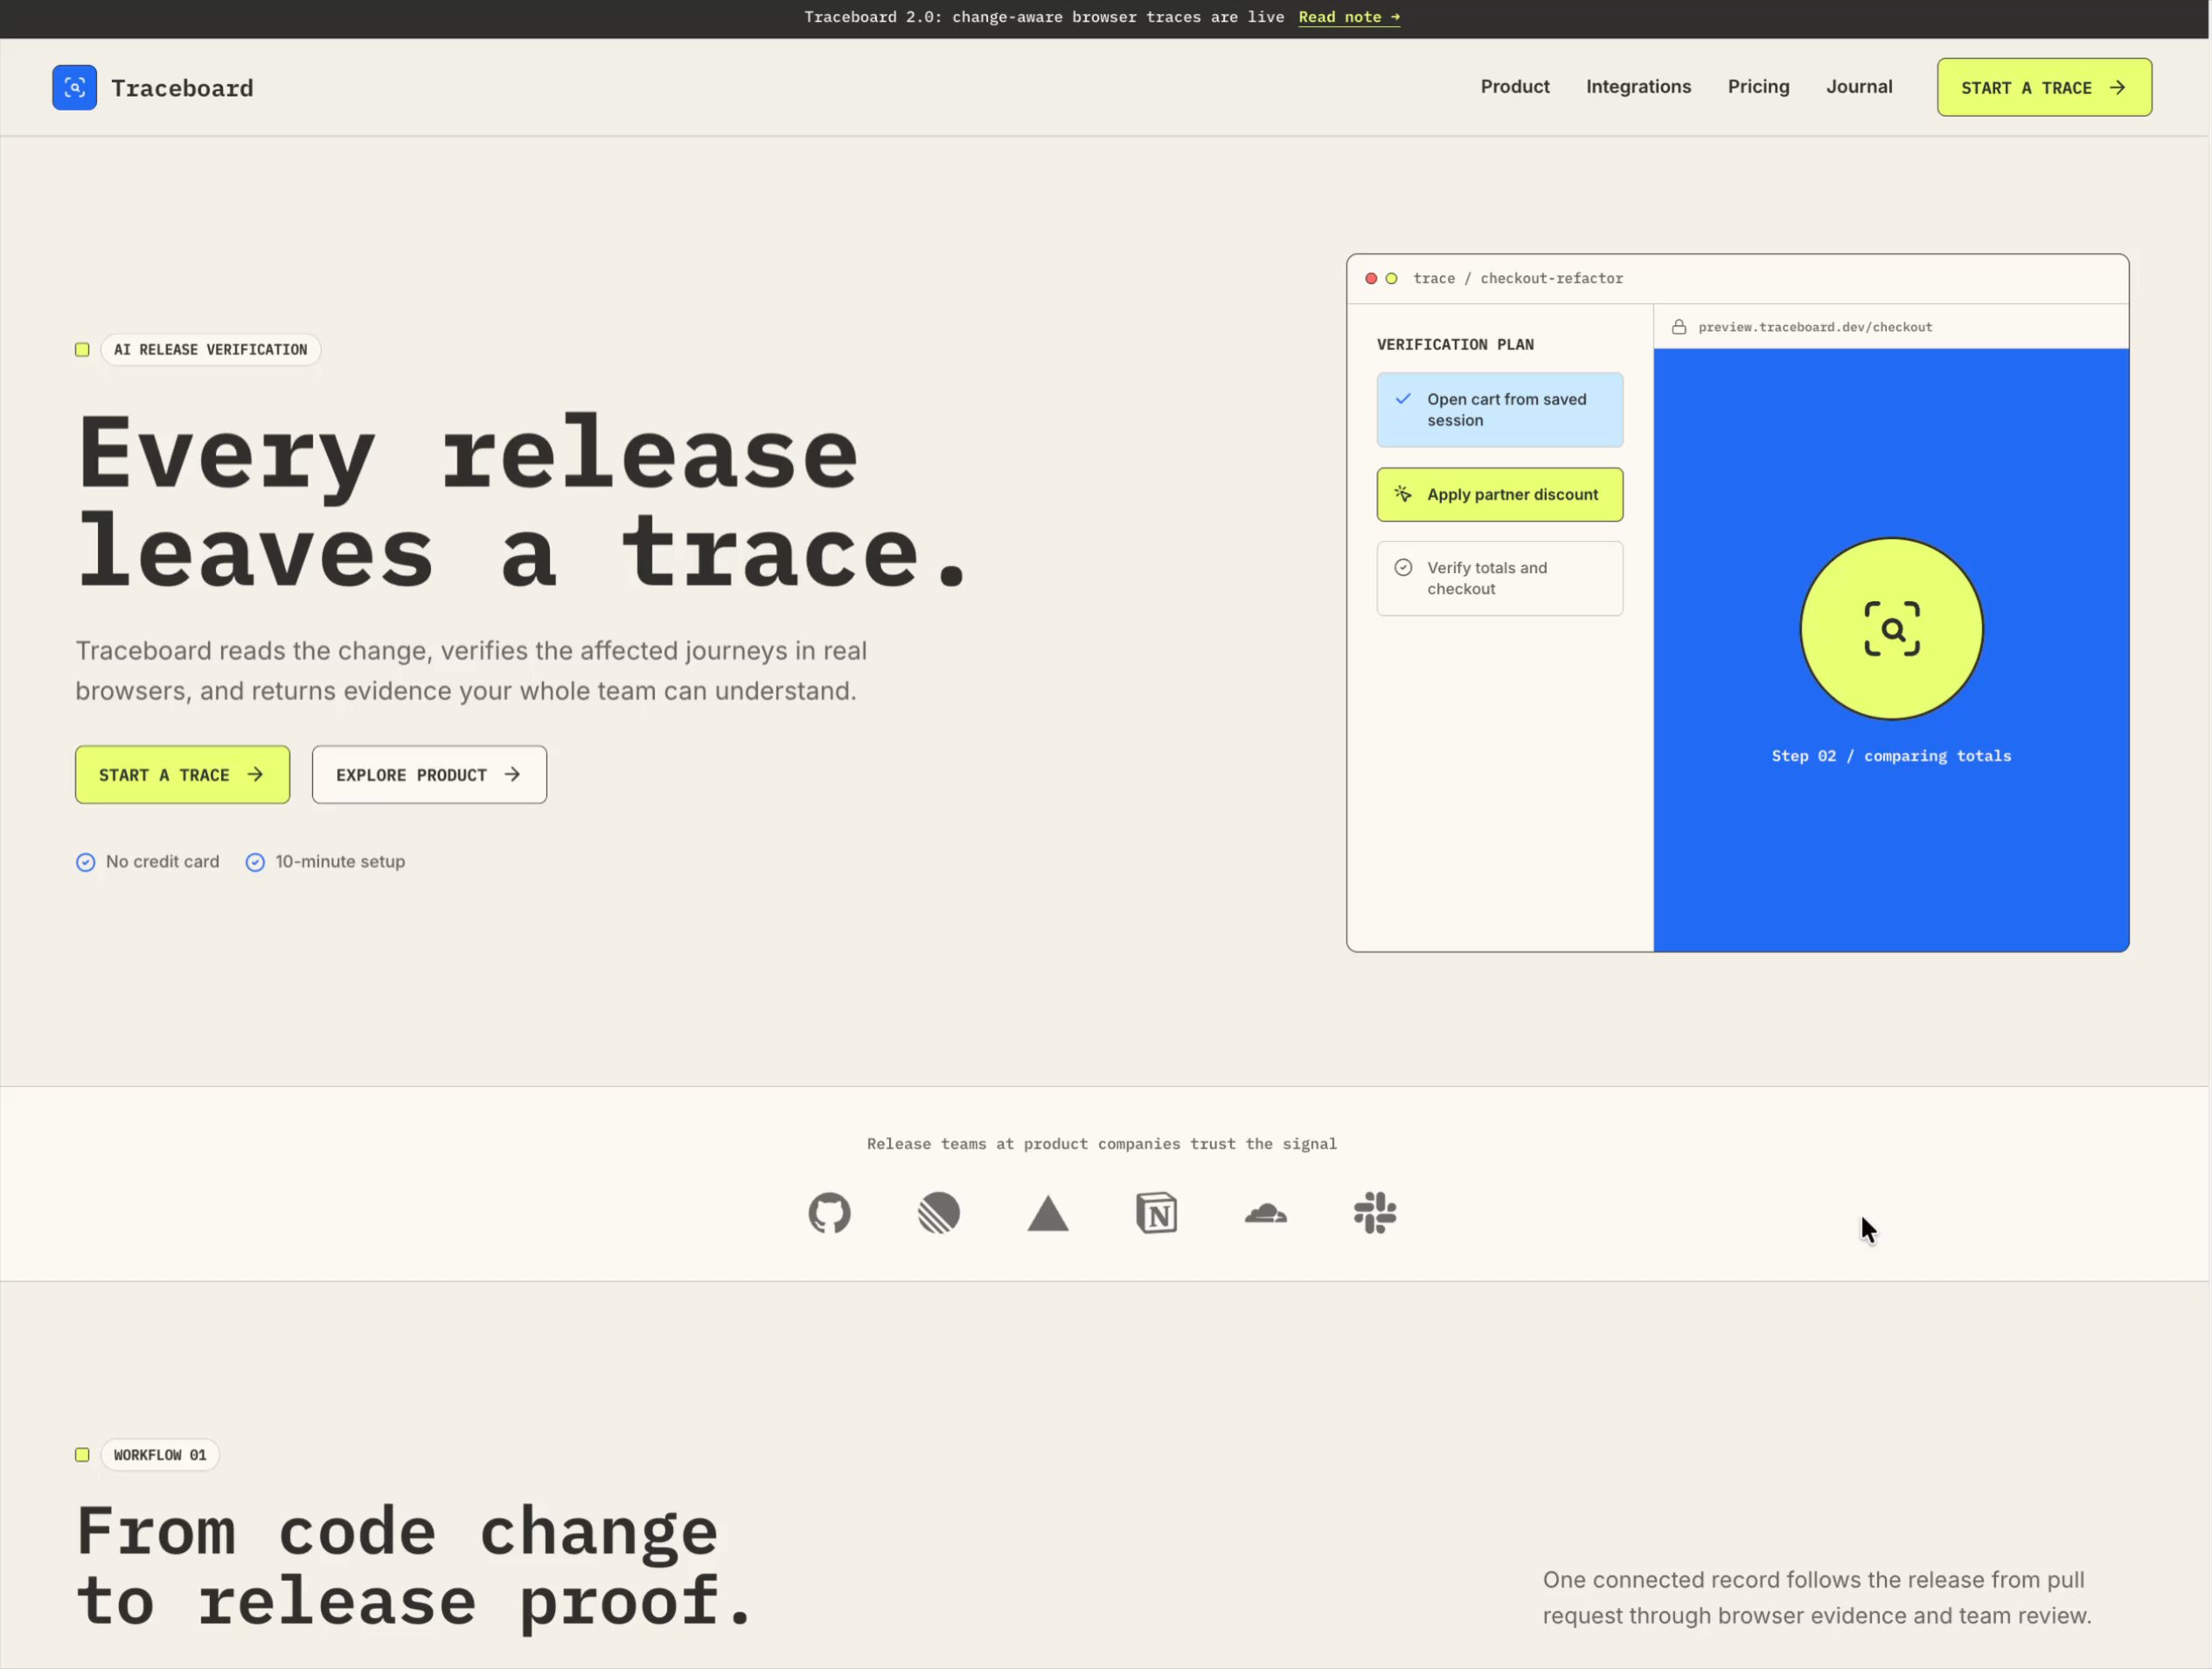The height and width of the screenshot is (1669, 2212).
Task: Select the Open cart from saved session step
Action: pyautogui.click(x=1499, y=410)
